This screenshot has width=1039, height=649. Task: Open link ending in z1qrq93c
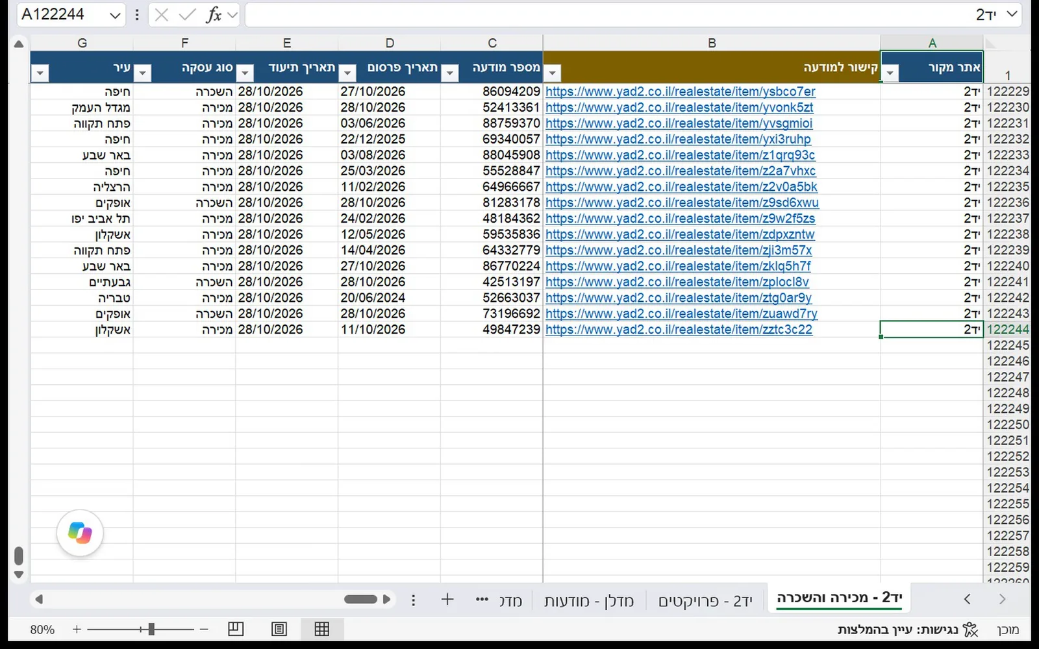680,155
